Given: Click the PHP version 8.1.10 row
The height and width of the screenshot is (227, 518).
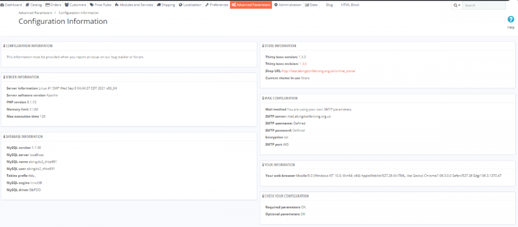Looking at the screenshot, I should click(22, 102).
